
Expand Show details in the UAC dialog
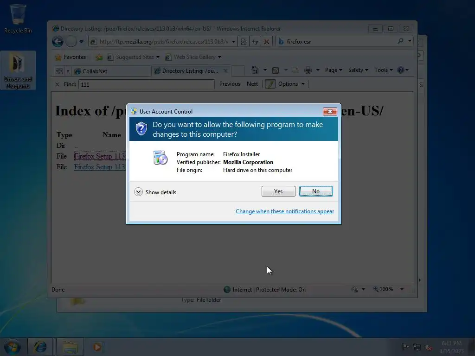tap(155, 192)
